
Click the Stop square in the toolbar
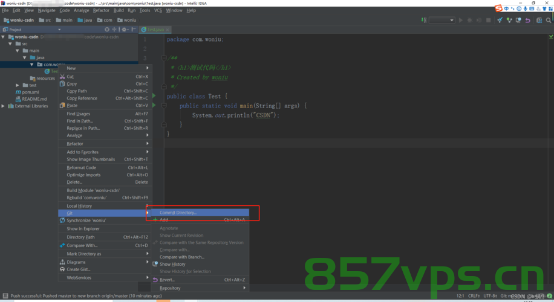click(488, 20)
